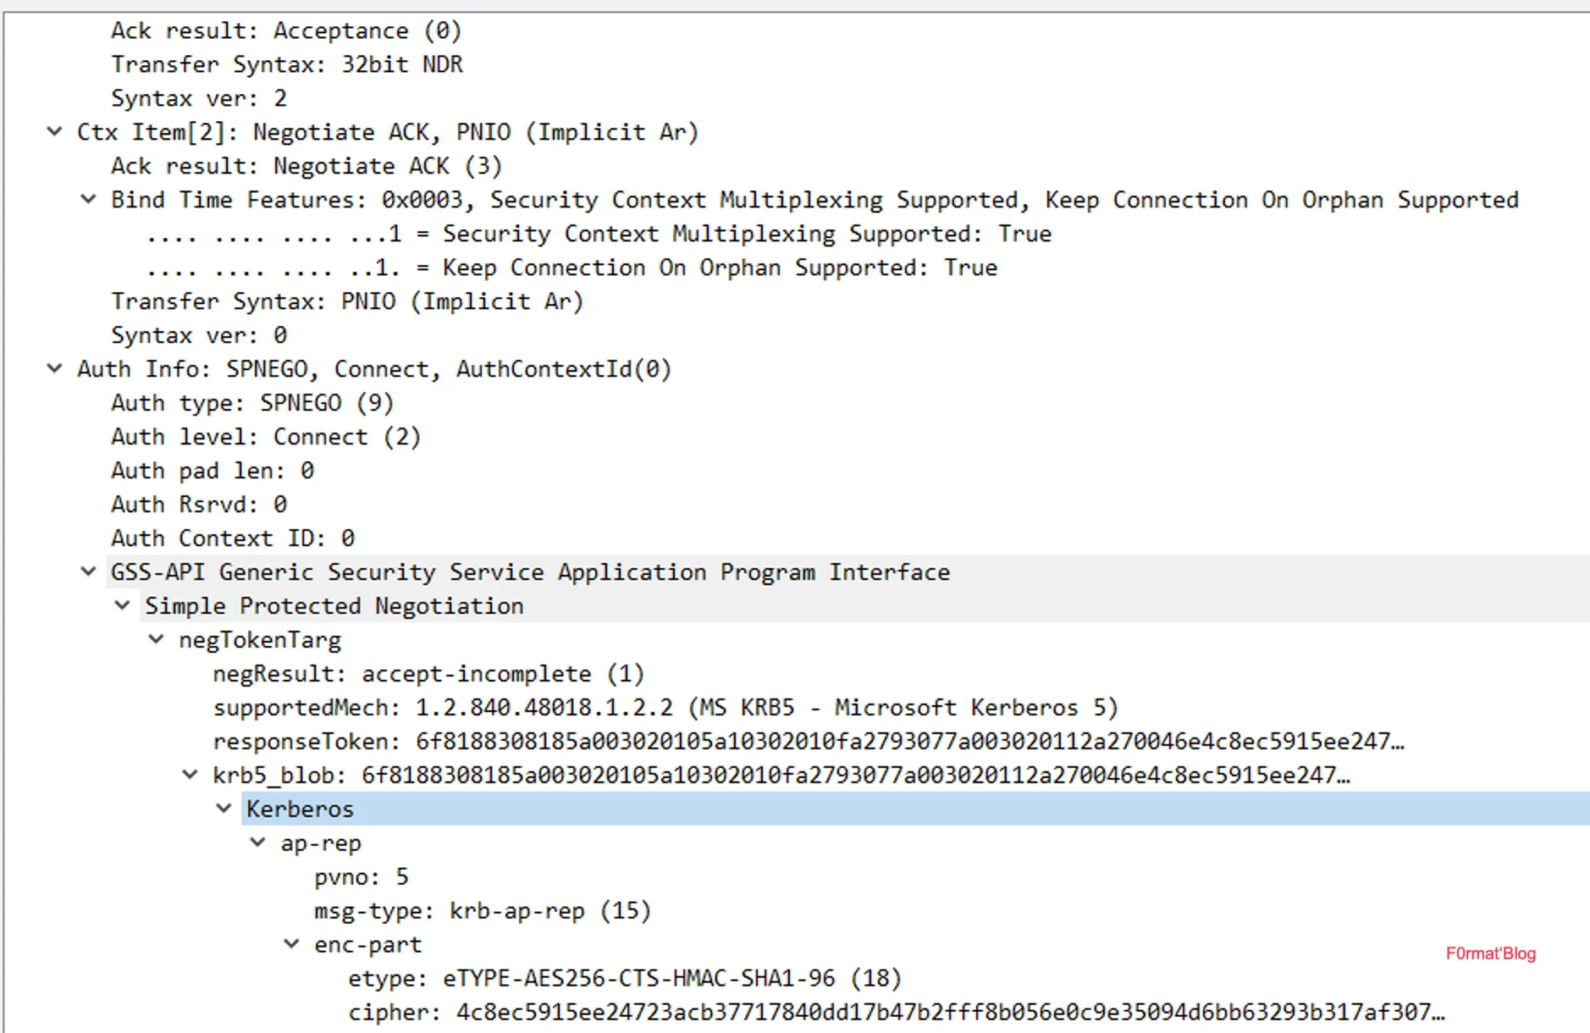Select the cipher hex data line
Screen dimensions: 1590x1033
coord(896,1013)
